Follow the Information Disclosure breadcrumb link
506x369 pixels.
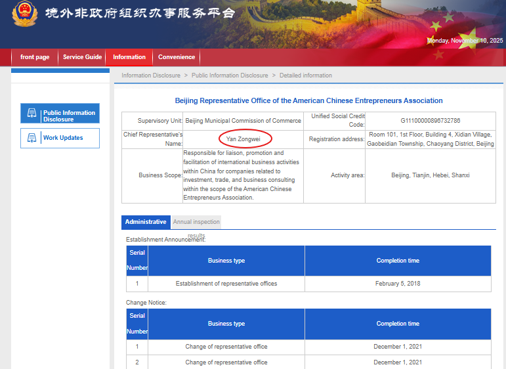coord(151,76)
